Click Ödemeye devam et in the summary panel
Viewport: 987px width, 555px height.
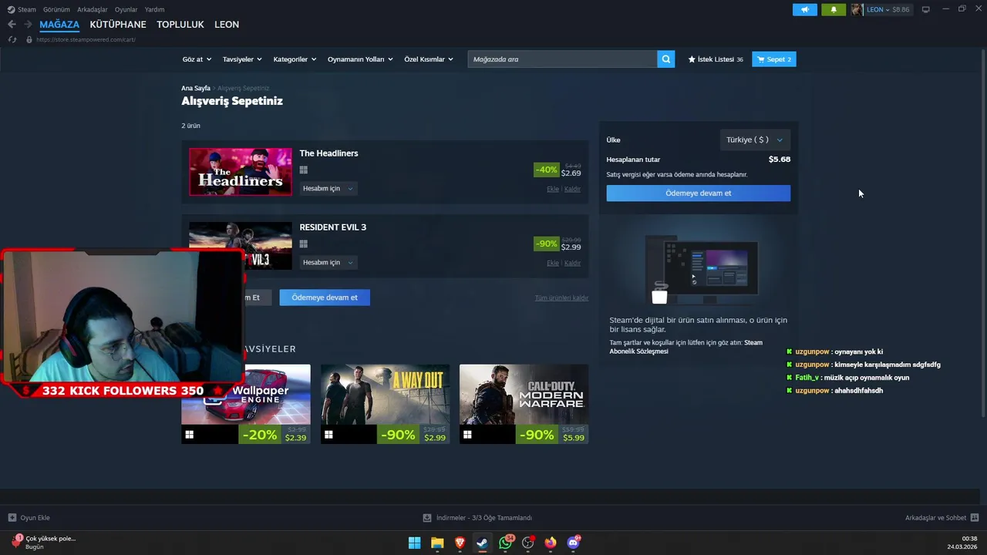pos(699,193)
